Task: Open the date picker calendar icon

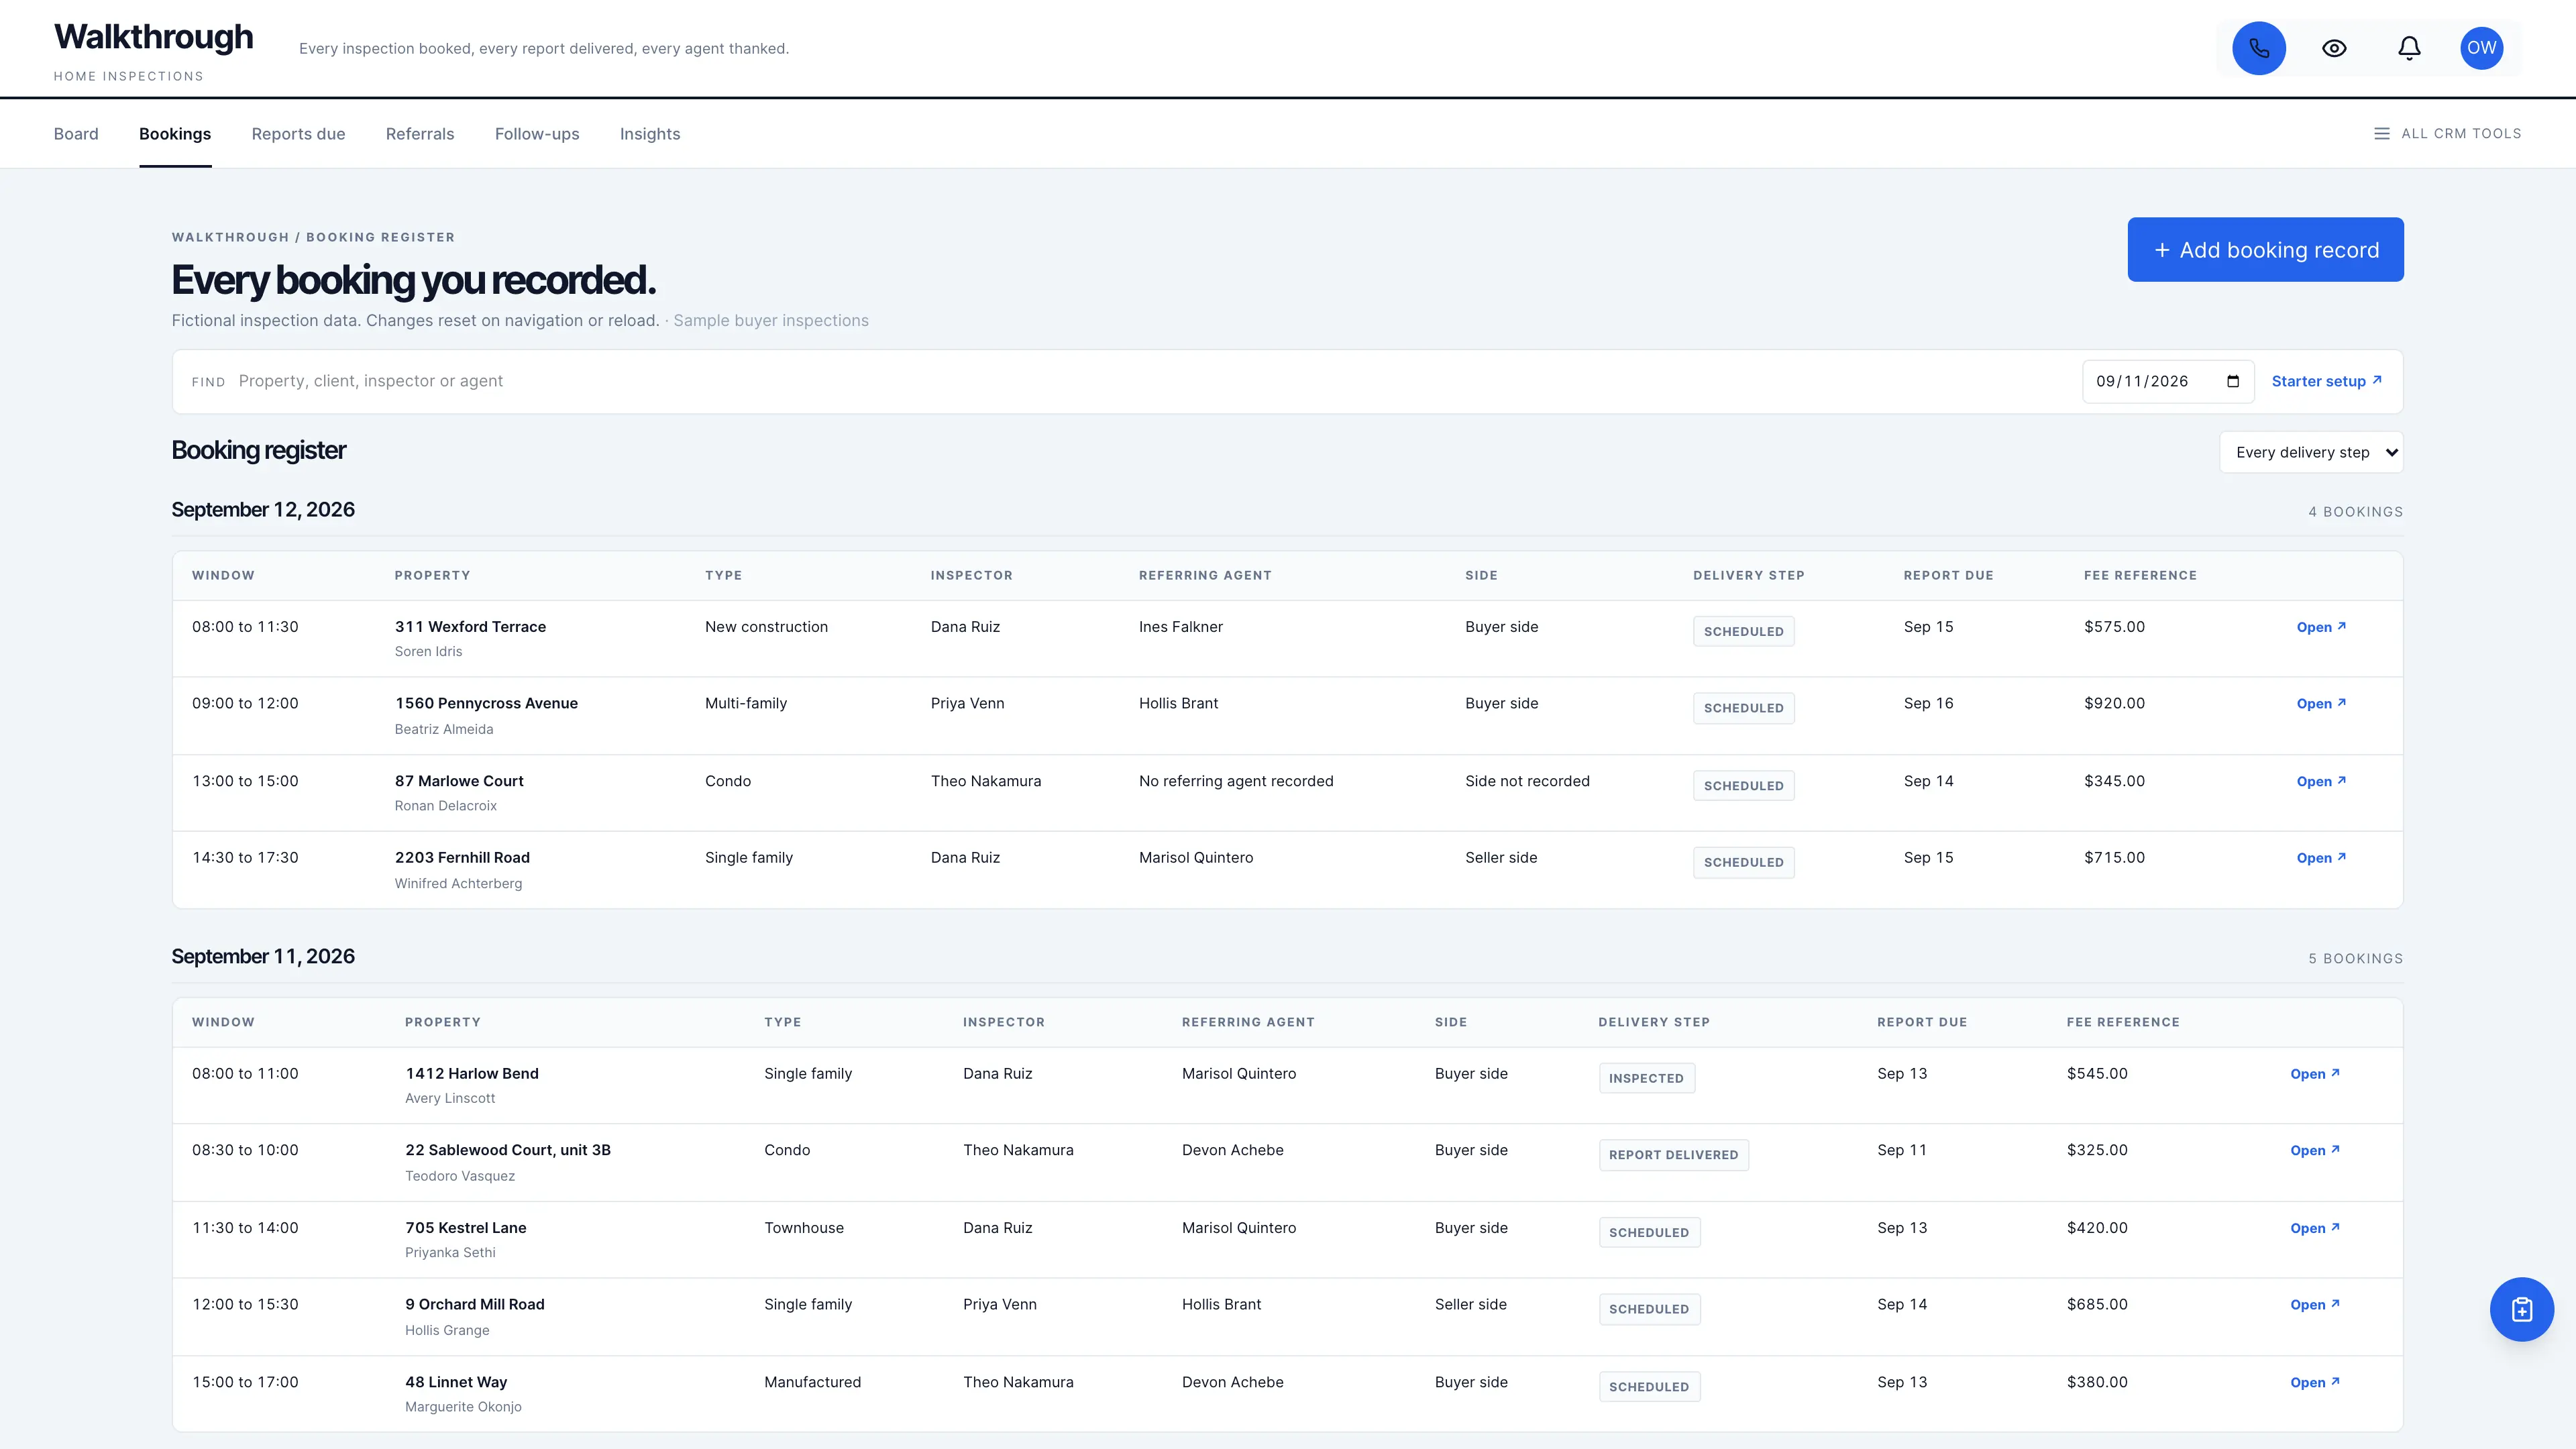Action: coord(2233,381)
